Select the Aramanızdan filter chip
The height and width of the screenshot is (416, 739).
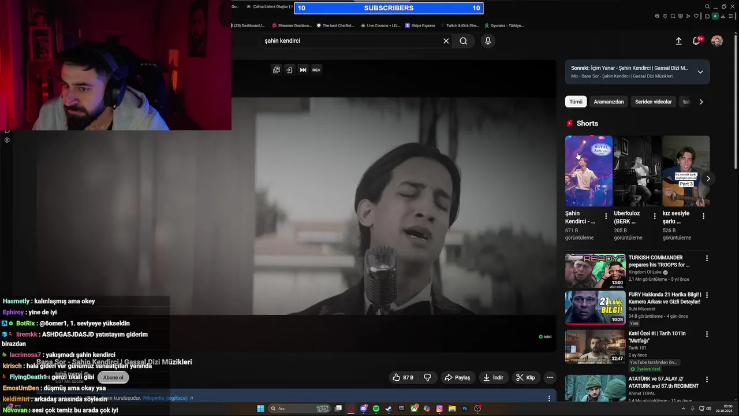[x=609, y=102]
